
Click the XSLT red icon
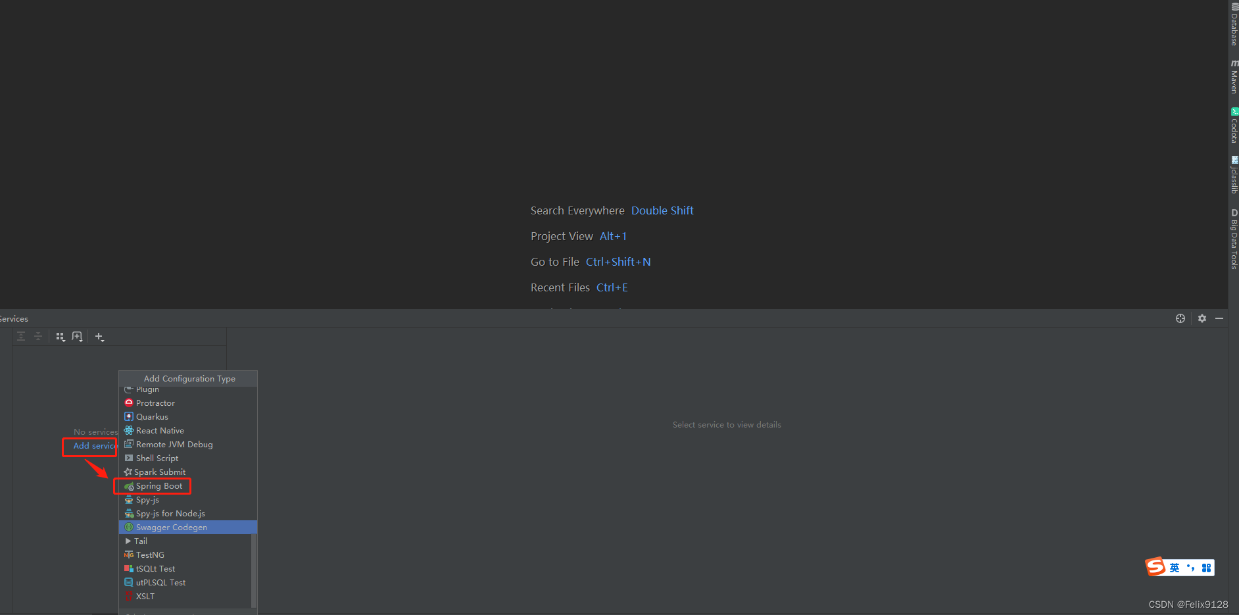pyautogui.click(x=129, y=596)
